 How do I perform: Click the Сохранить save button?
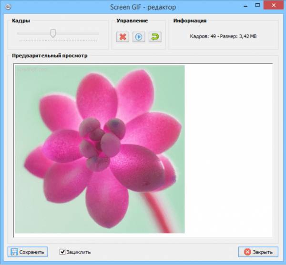[28, 252]
